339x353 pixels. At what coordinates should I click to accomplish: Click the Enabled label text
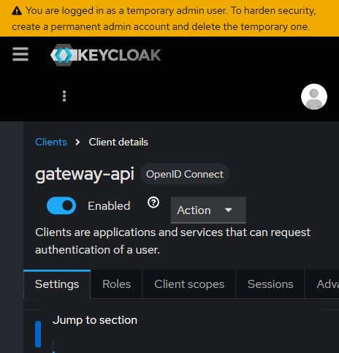pos(109,206)
